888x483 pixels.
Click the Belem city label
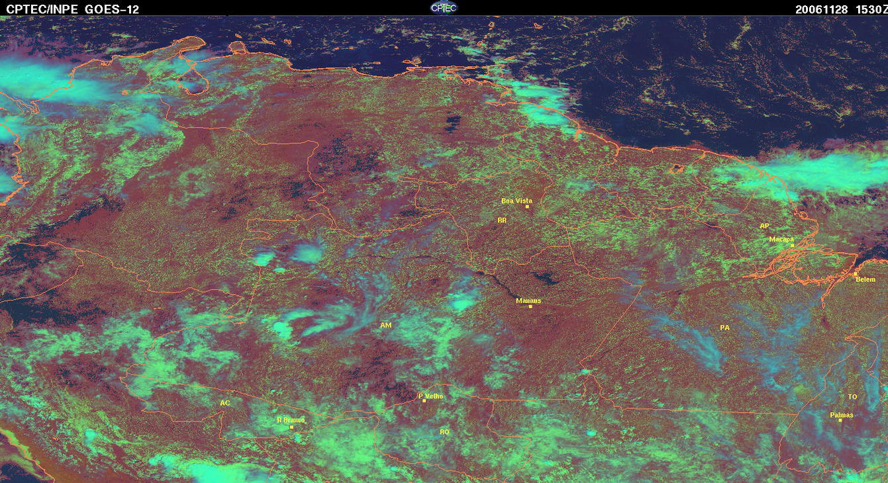(865, 279)
